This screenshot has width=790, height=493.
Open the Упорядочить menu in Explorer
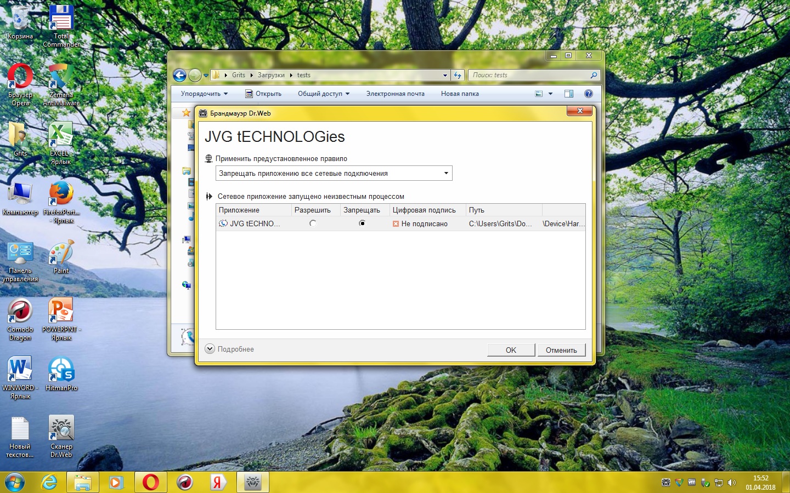(204, 94)
